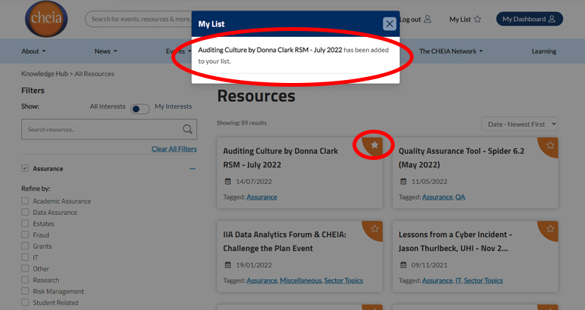This screenshot has width=585, height=310.
Task: Click the Log out link
Action: [411, 20]
